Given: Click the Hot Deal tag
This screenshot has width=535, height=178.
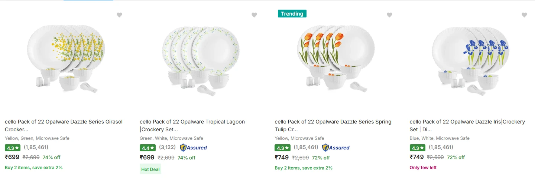Looking at the screenshot, I should 150,169.
